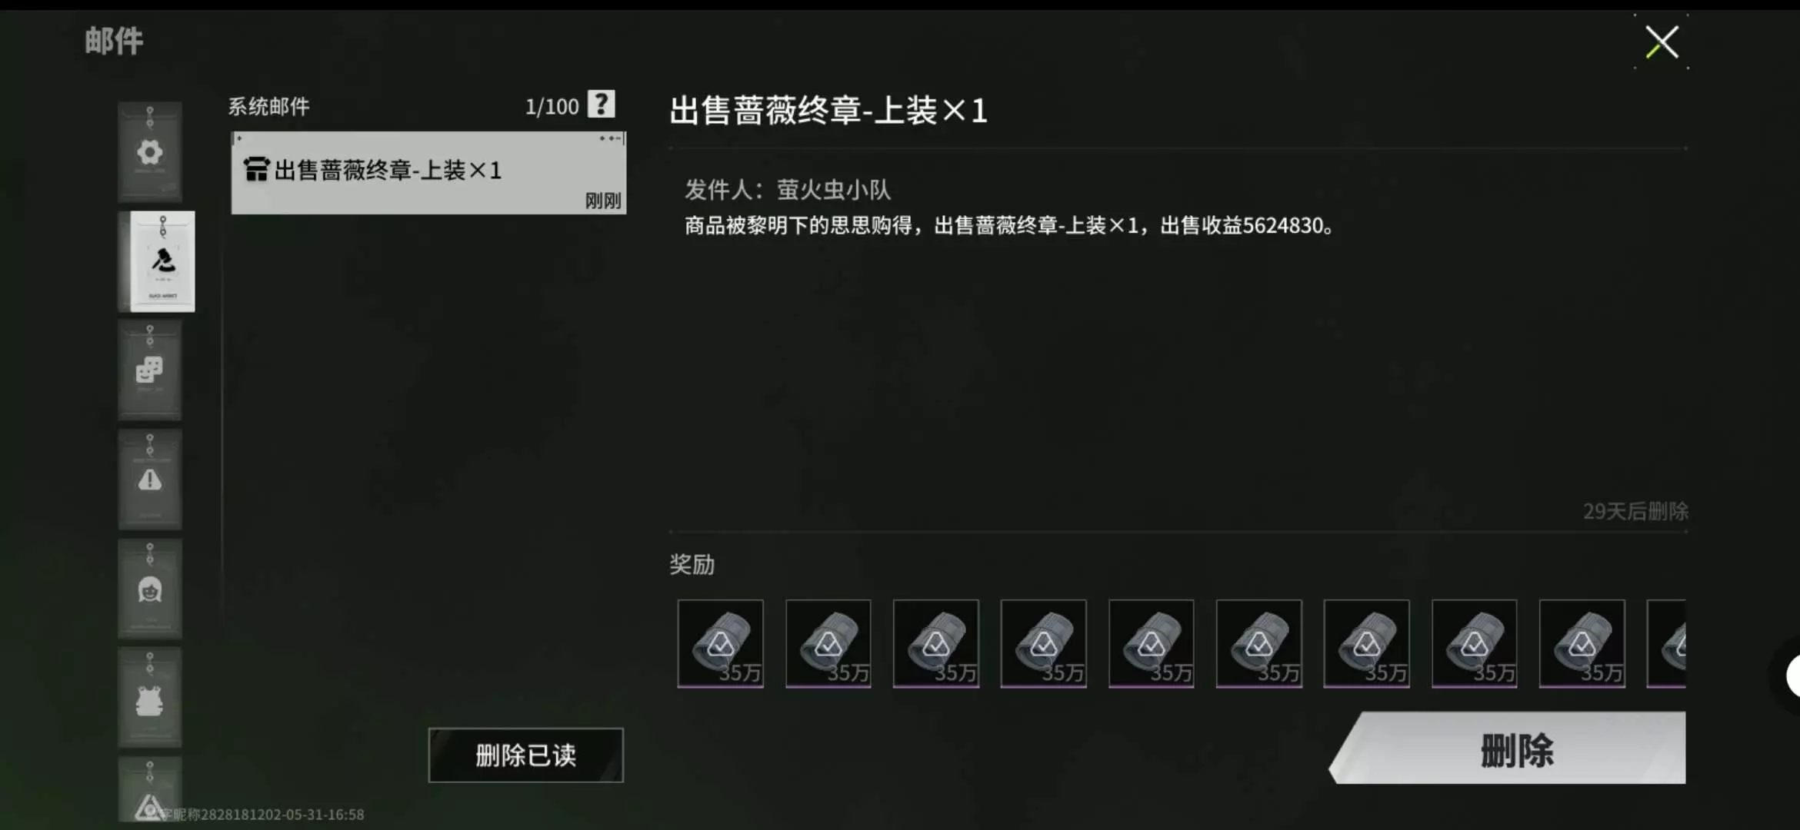The width and height of the screenshot is (1800, 830).
Task: Click the 删除已读 button
Action: (x=526, y=755)
